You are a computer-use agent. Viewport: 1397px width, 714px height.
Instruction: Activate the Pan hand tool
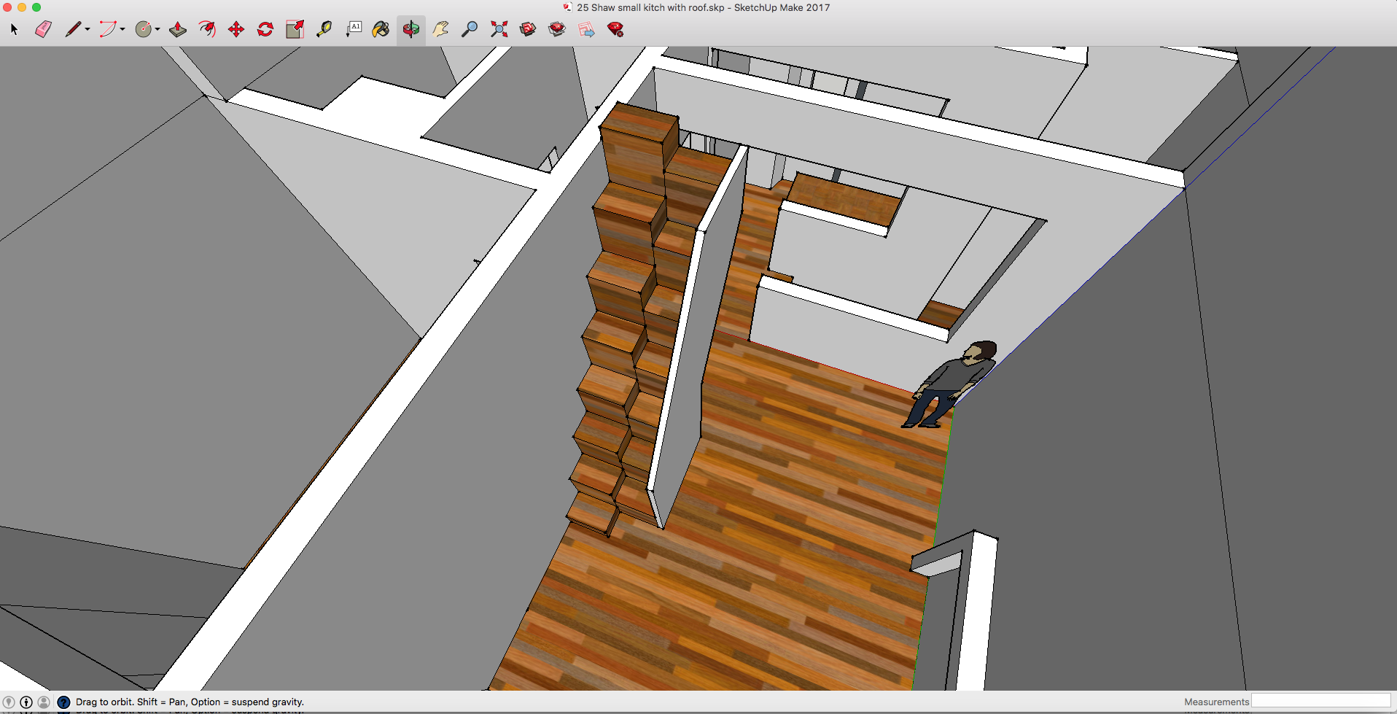pyautogui.click(x=440, y=29)
